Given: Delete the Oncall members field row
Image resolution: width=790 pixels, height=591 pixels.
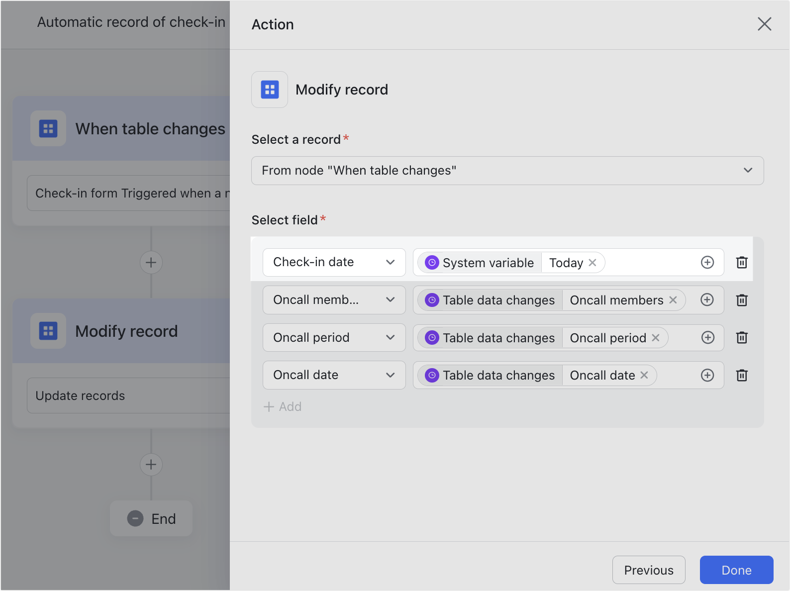Looking at the screenshot, I should 742,300.
